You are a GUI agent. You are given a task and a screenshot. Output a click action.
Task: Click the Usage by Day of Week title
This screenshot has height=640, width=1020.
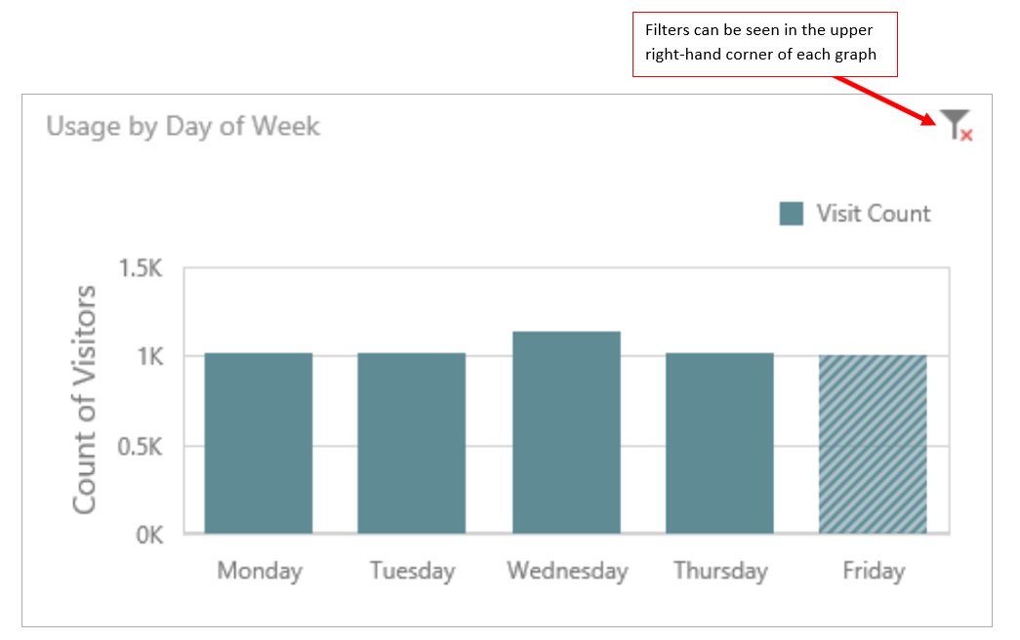click(x=184, y=127)
